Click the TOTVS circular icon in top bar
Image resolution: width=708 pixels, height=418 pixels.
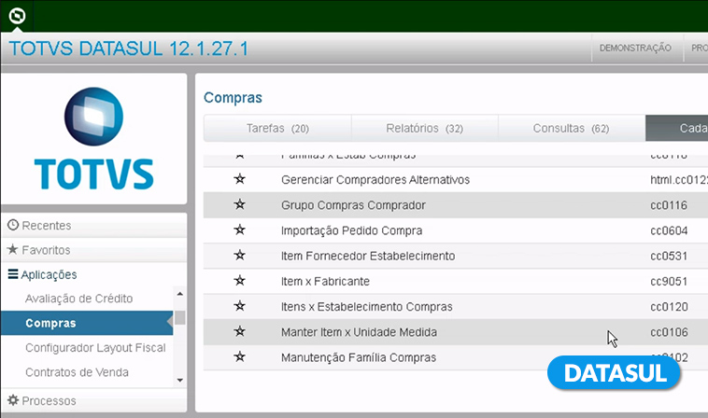tap(17, 15)
